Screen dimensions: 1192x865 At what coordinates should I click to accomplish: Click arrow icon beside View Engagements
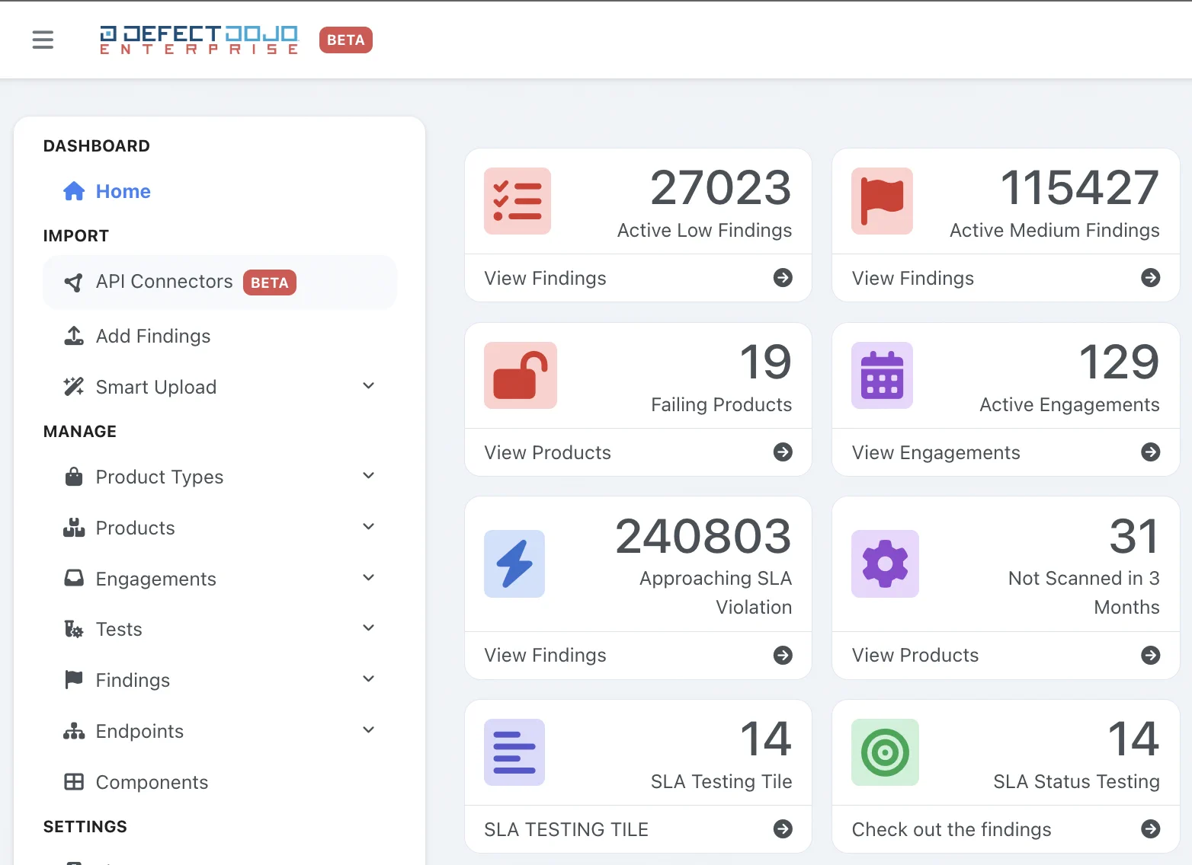click(x=1150, y=452)
